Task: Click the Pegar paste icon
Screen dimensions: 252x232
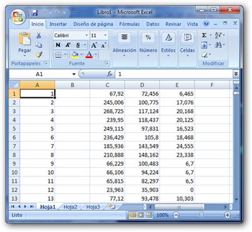Action: pos(24,39)
